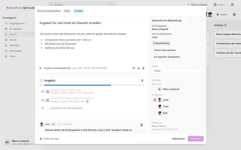Click the Inaktiv timer icon

(215, 4)
